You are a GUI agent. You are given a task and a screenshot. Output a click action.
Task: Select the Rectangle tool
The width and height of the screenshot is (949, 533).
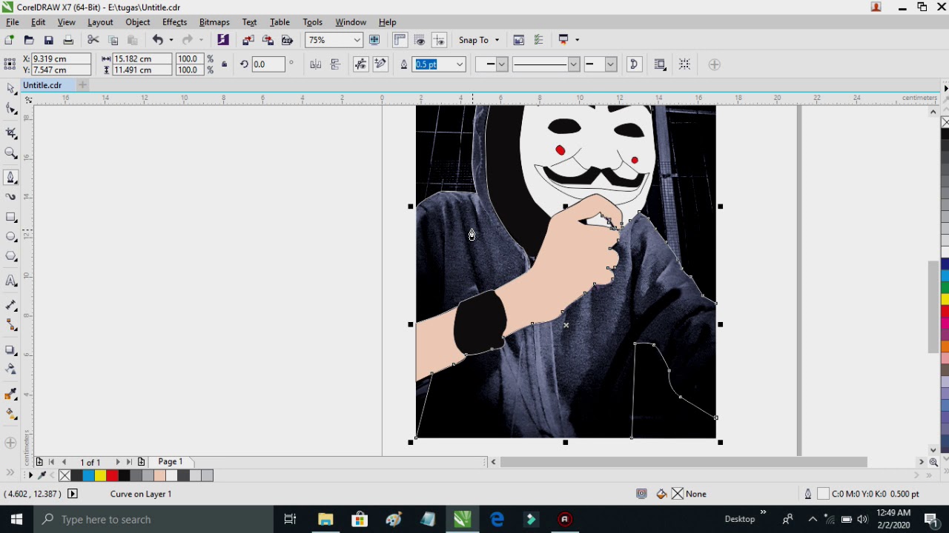point(11,217)
